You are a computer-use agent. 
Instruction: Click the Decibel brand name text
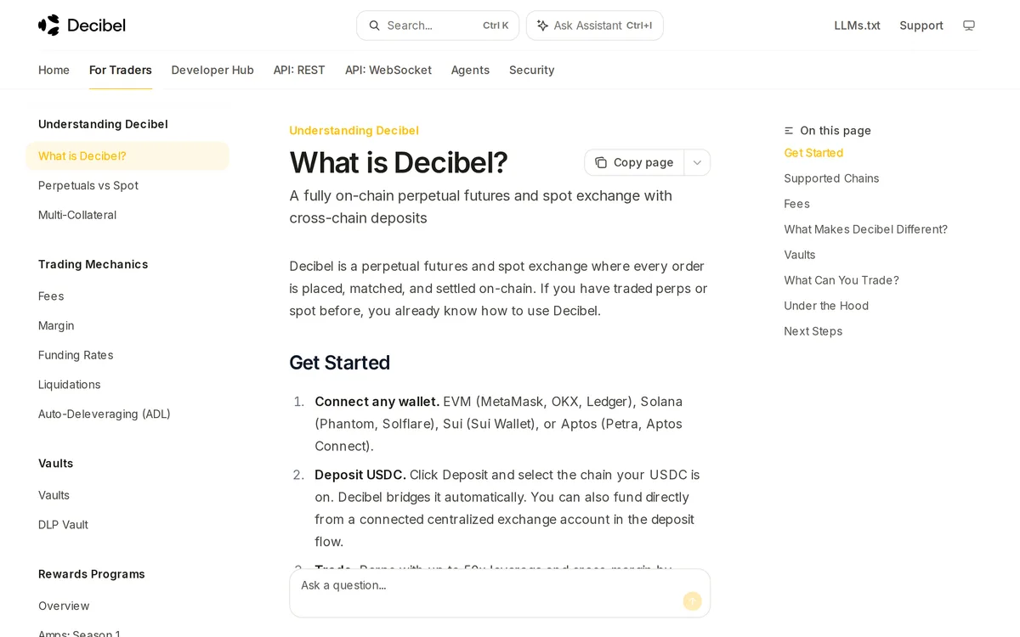[96, 25]
